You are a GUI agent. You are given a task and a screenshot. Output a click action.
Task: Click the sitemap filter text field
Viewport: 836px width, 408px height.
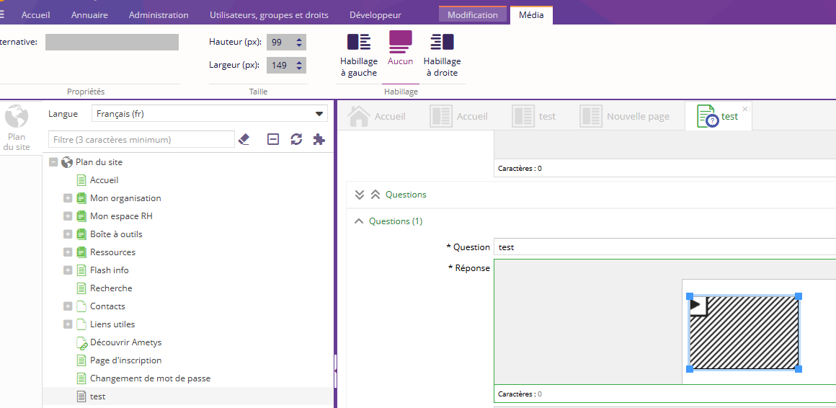pyautogui.click(x=141, y=139)
